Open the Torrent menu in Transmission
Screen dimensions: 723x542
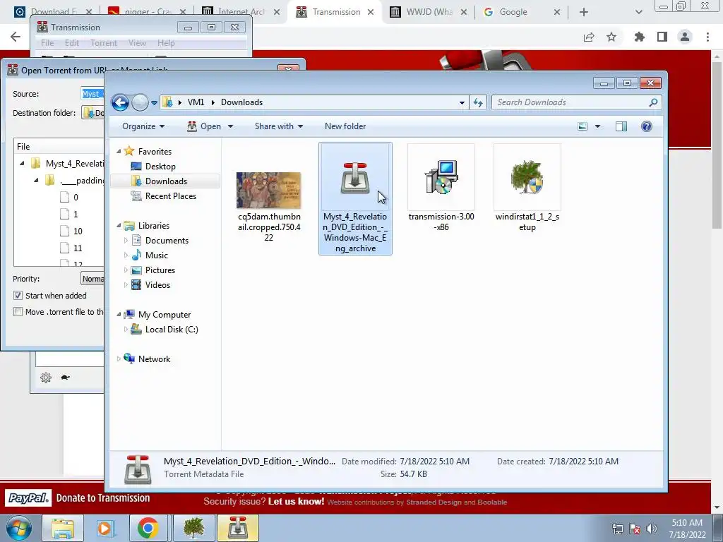click(103, 43)
